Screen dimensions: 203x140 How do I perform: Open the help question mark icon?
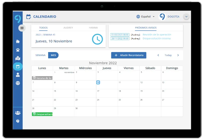pyautogui.click(x=18, y=121)
